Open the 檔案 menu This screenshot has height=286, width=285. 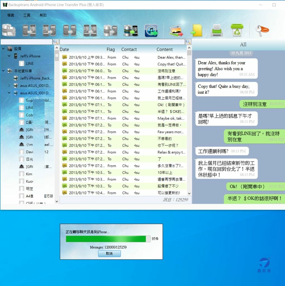[11, 15]
